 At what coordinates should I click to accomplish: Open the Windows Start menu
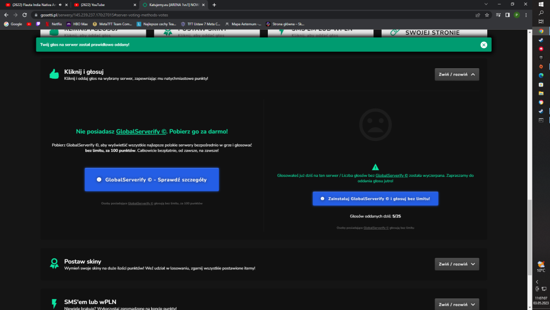coord(541,4)
